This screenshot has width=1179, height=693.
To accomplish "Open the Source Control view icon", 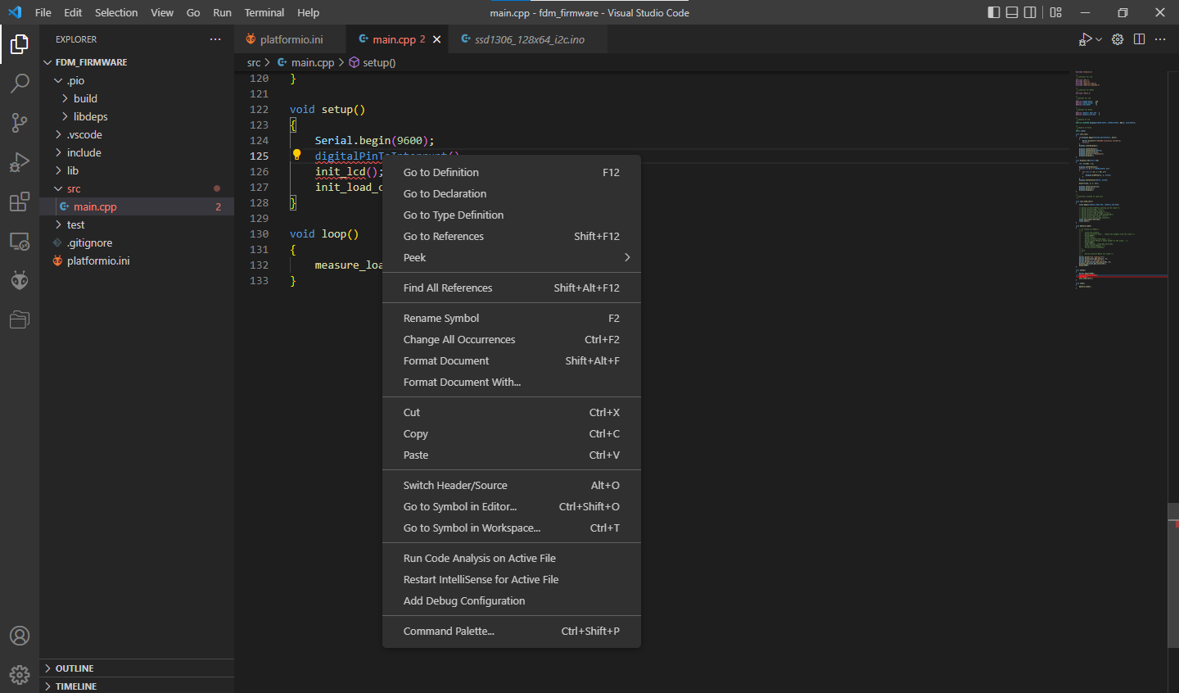I will [20, 123].
